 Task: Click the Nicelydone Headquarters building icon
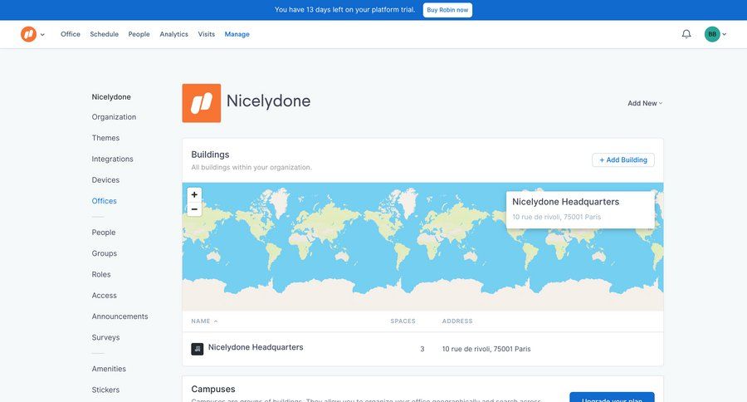(x=198, y=349)
